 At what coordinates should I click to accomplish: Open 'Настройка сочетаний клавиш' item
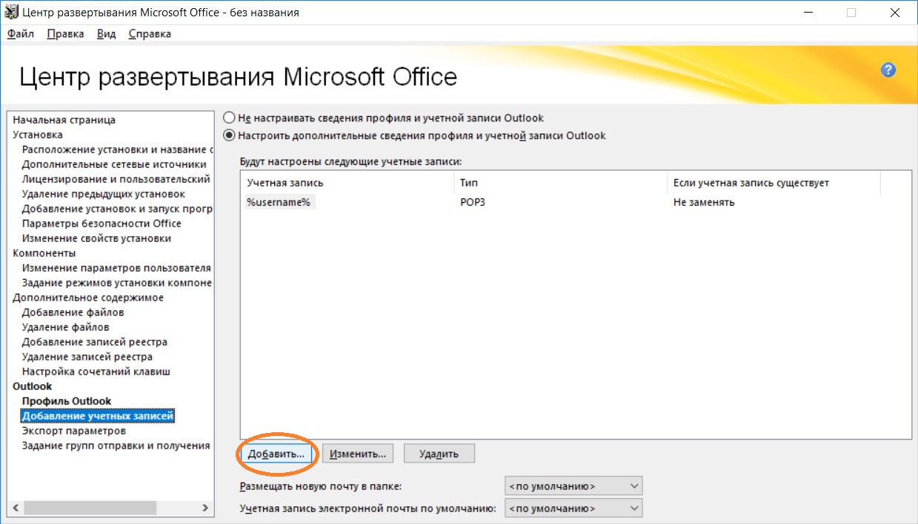point(96,372)
